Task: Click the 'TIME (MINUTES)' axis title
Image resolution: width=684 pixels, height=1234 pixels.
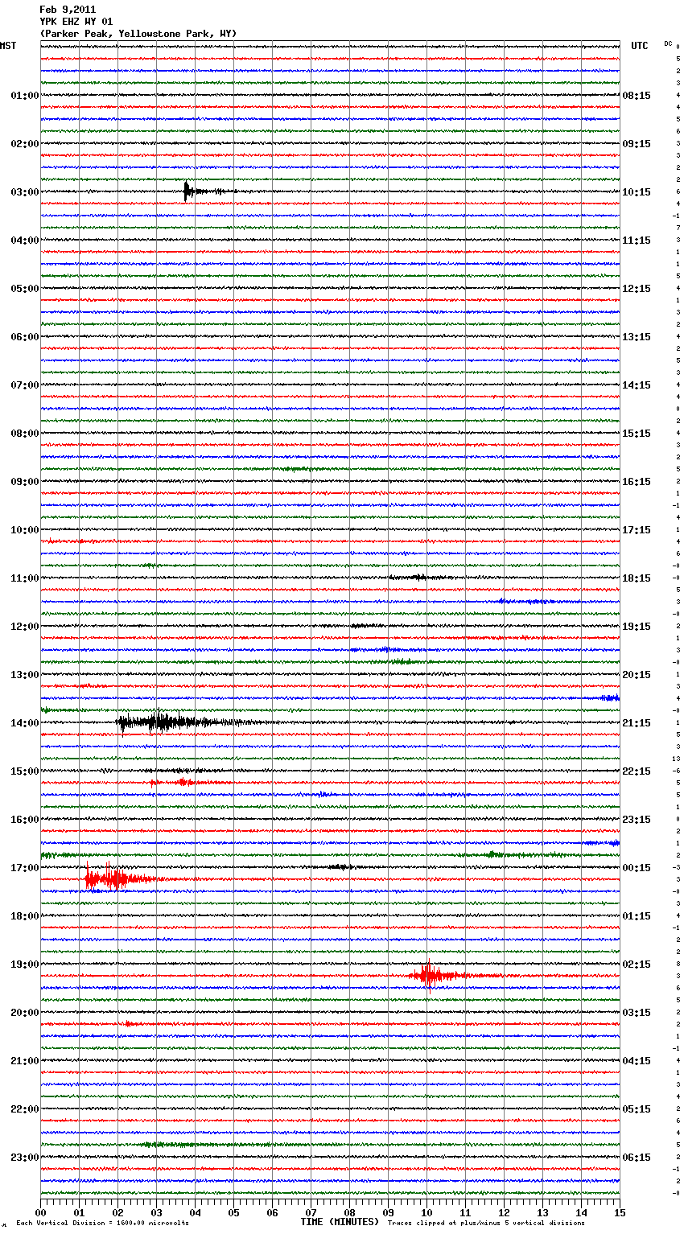Action: pyautogui.click(x=340, y=1222)
